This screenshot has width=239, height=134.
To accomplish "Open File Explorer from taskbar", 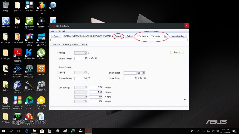I will pyautogui.click(x=34, y=131).
